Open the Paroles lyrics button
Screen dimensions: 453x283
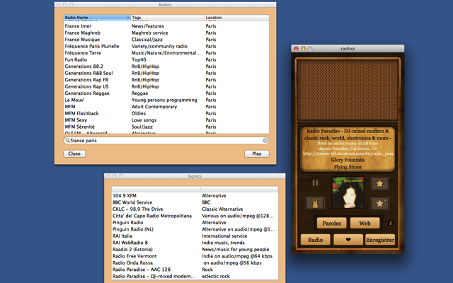click(x=331, y=224)
